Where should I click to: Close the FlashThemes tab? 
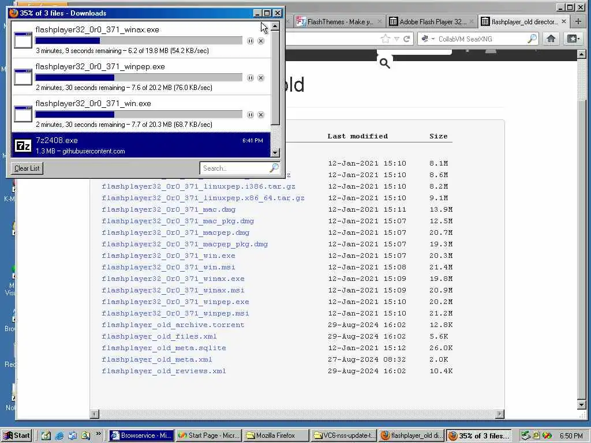click(380, 21)
